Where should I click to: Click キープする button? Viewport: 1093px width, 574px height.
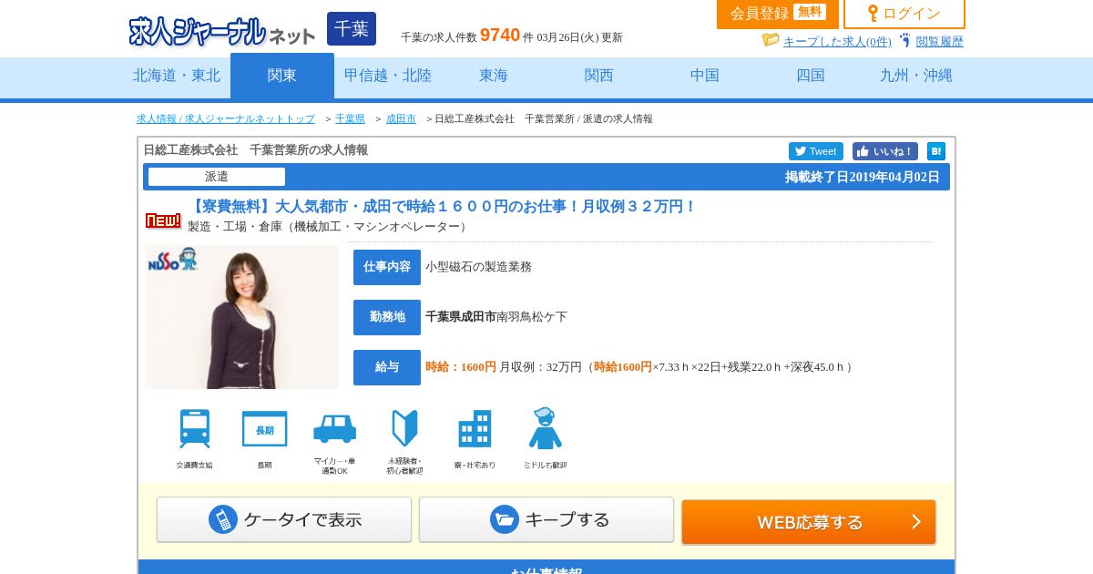click(x=546, y=519)
